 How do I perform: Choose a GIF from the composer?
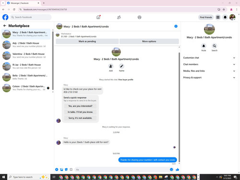tap(71, 169)
